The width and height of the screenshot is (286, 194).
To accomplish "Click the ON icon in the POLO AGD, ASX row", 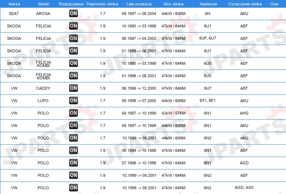I will [x=73, y=188].
